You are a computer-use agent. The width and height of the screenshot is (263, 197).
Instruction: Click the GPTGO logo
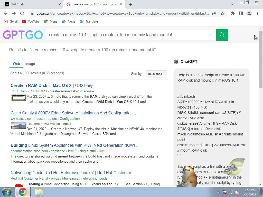tap(23, 35)
